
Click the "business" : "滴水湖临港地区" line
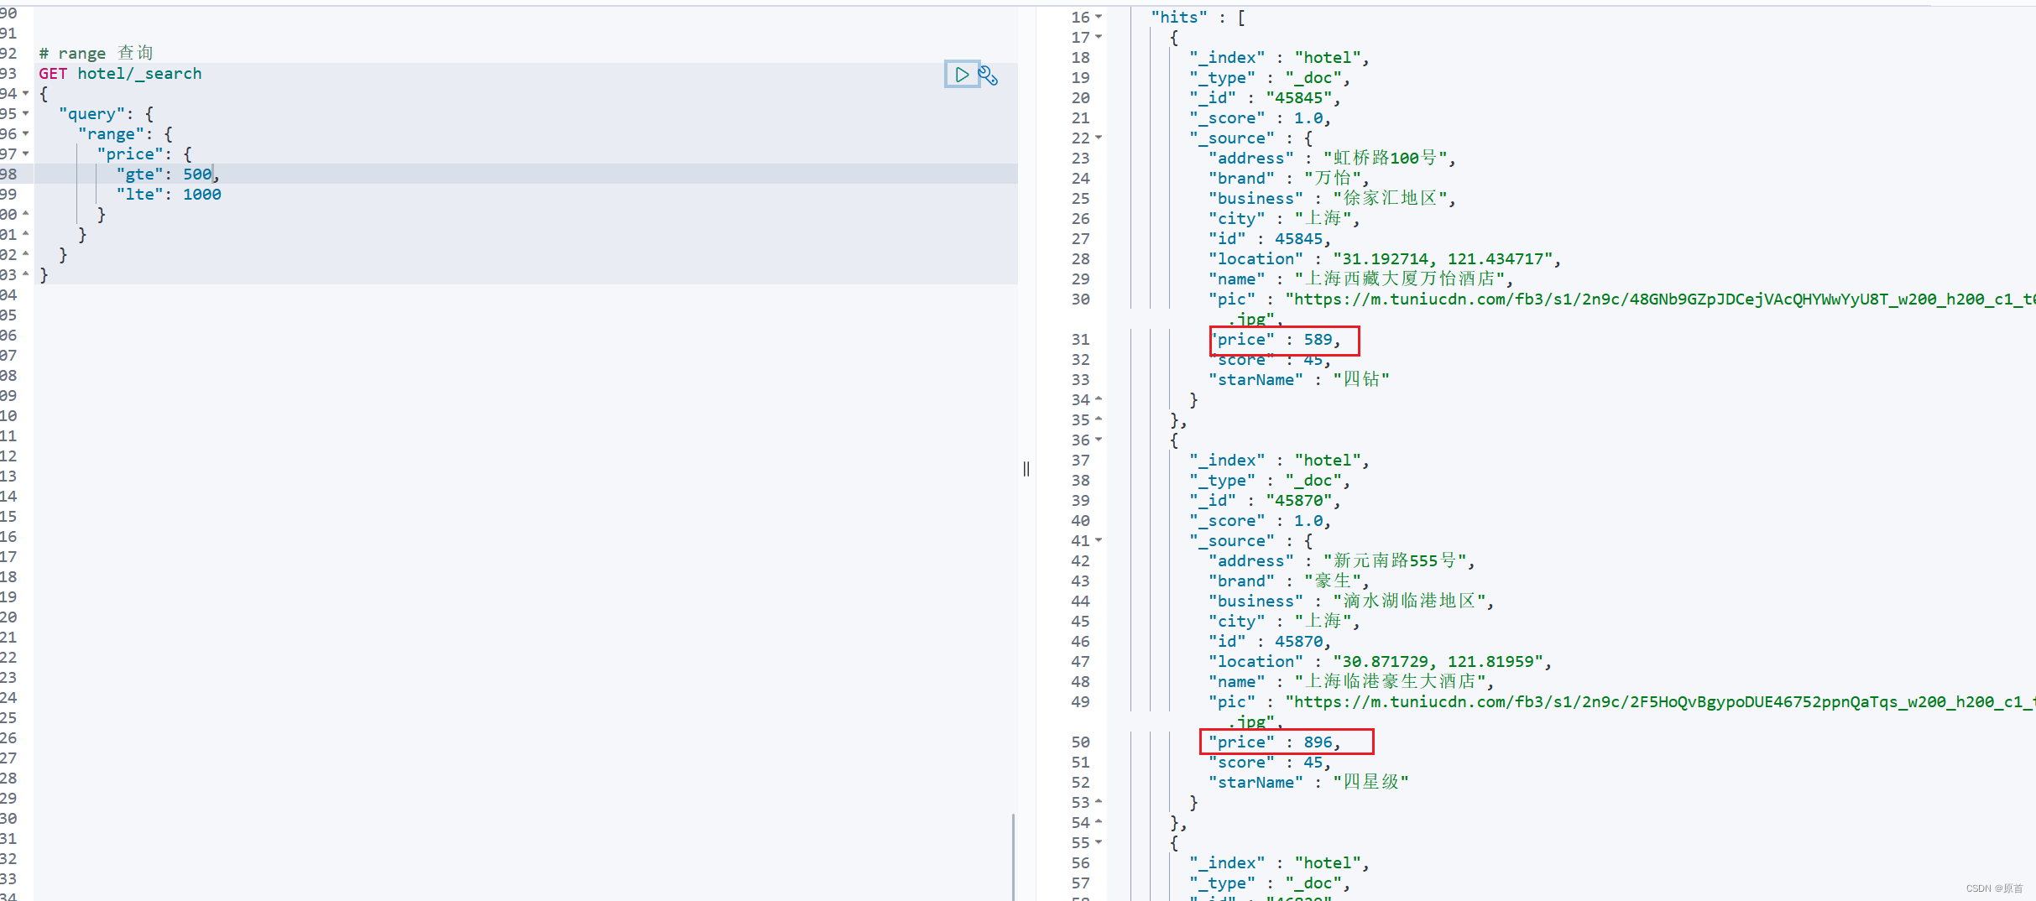point(1351,602)
